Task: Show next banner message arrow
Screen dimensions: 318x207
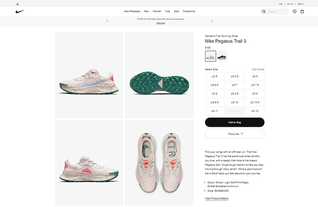Action: point(212,21)
